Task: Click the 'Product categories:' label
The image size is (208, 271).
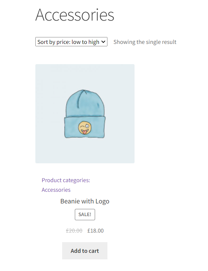Action: point(66,180)
